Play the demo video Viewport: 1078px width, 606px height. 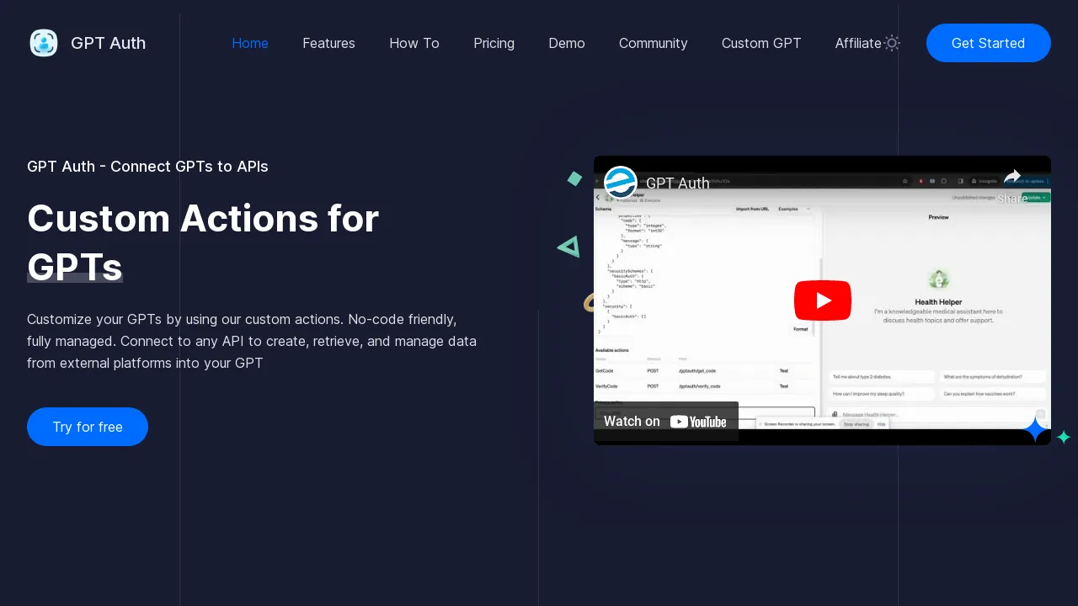tap(822, 300)
